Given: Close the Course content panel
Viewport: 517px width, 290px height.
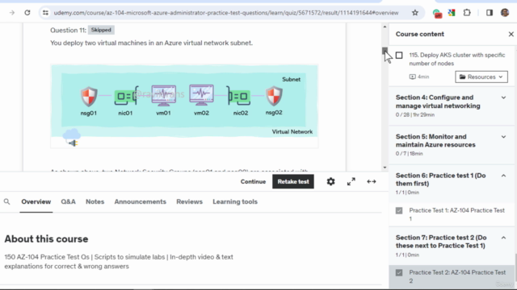Looking at the screenshot, I should click(x=511, y=34).
